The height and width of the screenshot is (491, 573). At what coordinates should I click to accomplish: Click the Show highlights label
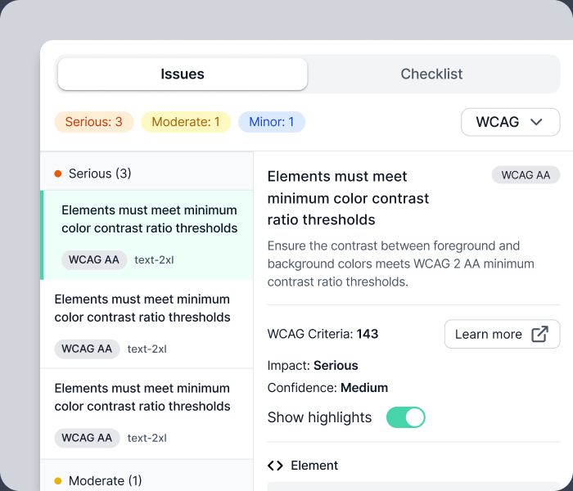[x=319, y=417]
